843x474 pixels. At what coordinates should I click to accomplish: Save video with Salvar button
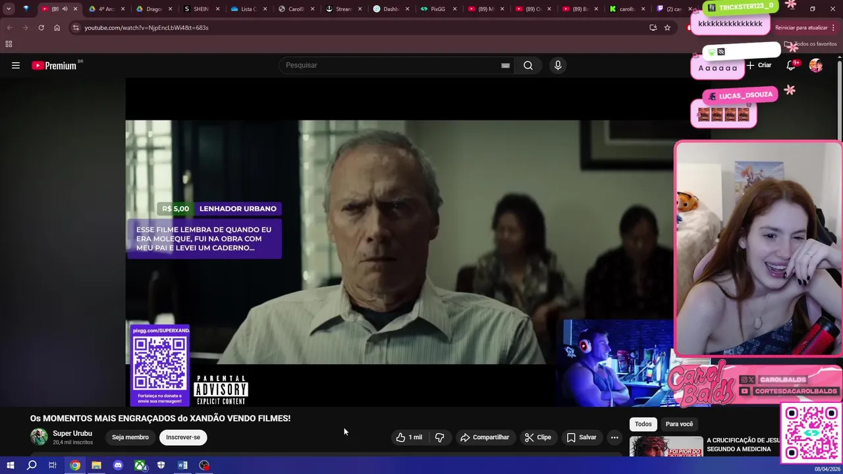582,437
